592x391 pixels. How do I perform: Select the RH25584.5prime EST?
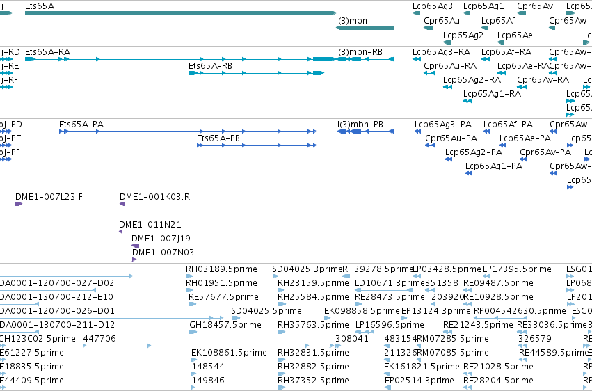(x=281, y=304)
